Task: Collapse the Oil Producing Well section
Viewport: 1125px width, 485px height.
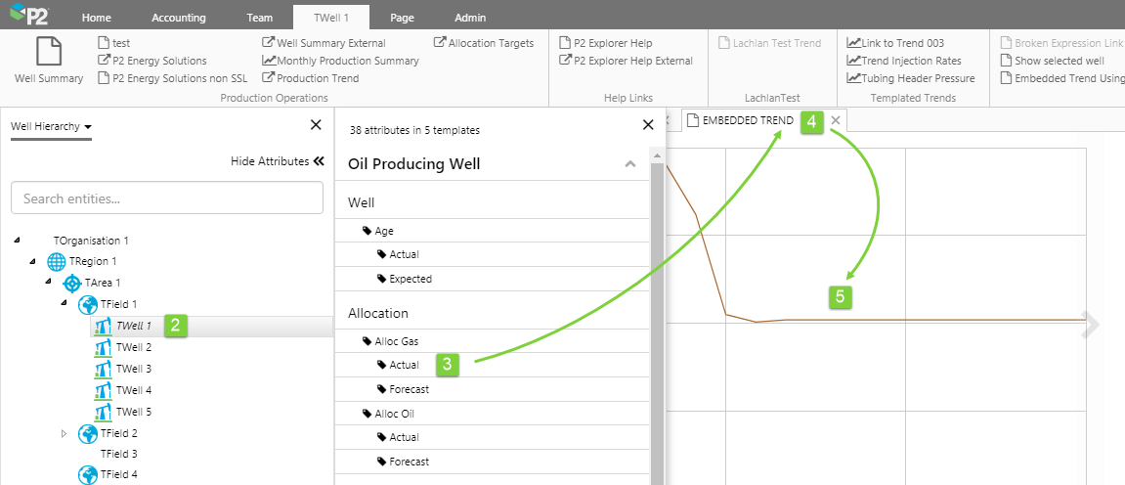Action: pos(630,164)
